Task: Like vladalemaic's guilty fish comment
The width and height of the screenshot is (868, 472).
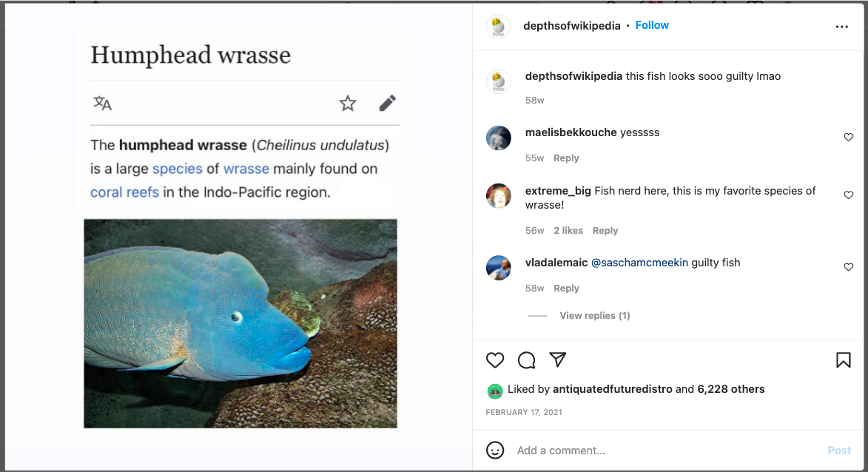Action: tap(848, 267)
